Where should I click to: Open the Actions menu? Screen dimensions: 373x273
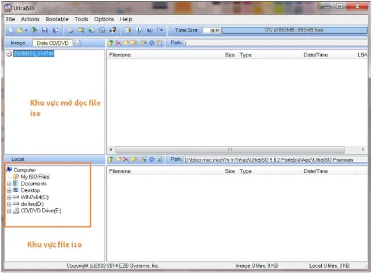pos(30,19)
